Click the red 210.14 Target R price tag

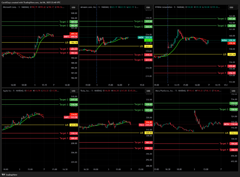[74, 133]
